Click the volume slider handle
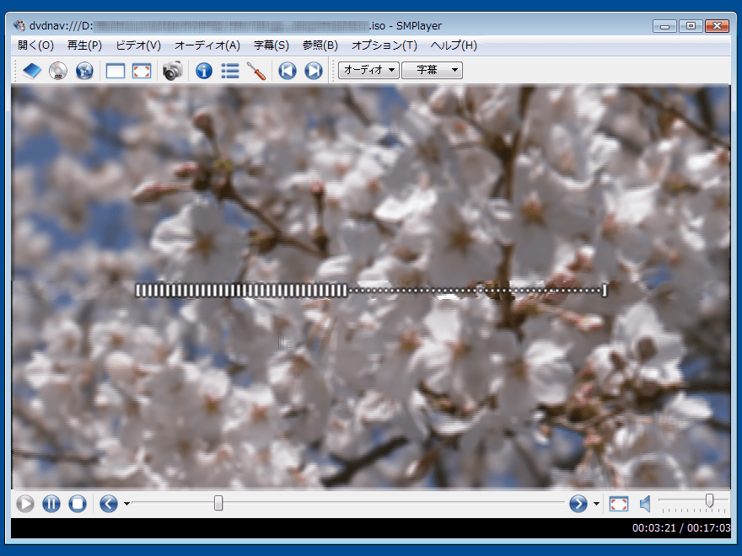This screenshot has height=556, width=742. [x=710, y=501]
